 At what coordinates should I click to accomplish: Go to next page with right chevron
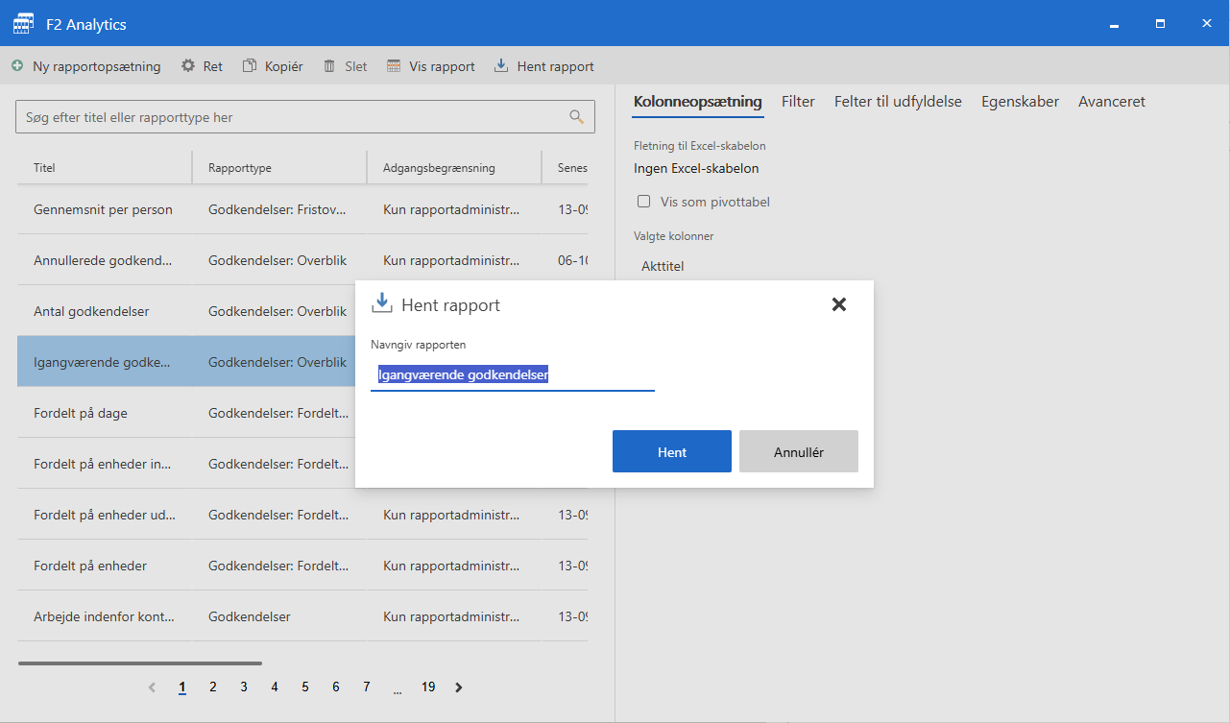(459, 687)
